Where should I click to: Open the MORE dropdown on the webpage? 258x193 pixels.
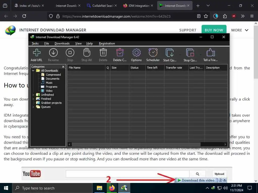240,30
